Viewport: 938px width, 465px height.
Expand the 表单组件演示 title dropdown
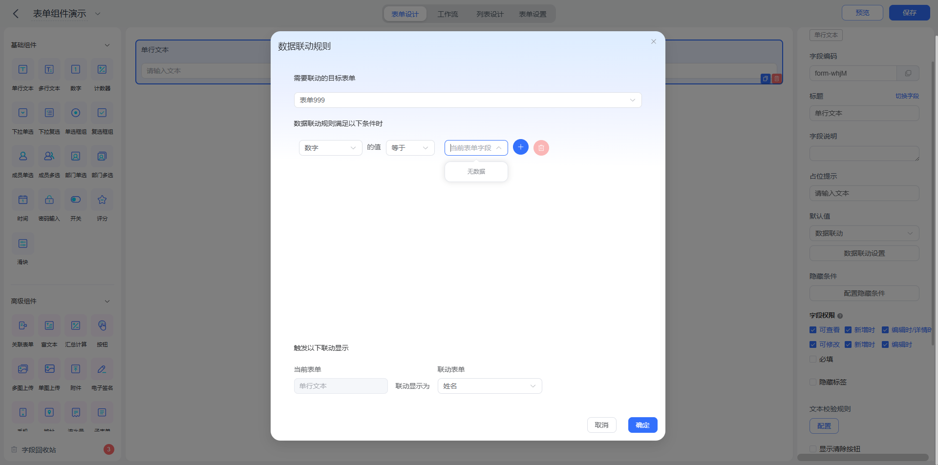(97, 14)
